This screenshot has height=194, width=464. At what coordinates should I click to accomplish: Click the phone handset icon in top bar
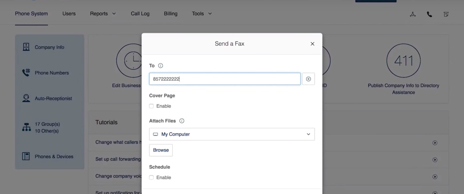tap(429, 14)
